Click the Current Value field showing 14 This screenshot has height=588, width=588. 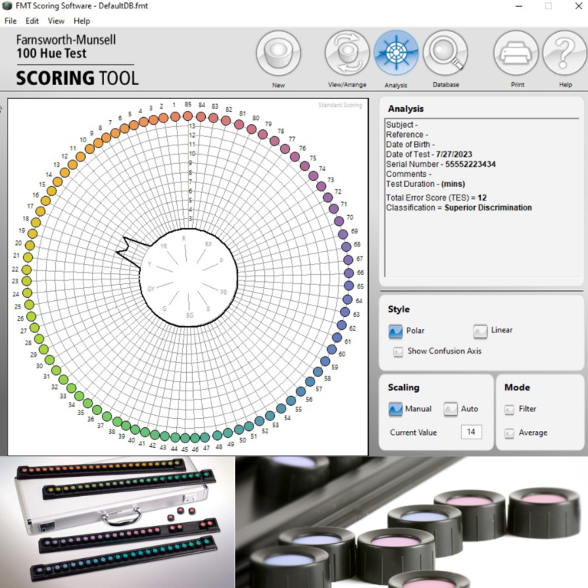coord(471,432)
